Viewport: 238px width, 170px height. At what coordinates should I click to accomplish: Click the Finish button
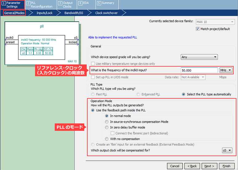point(226,166)
